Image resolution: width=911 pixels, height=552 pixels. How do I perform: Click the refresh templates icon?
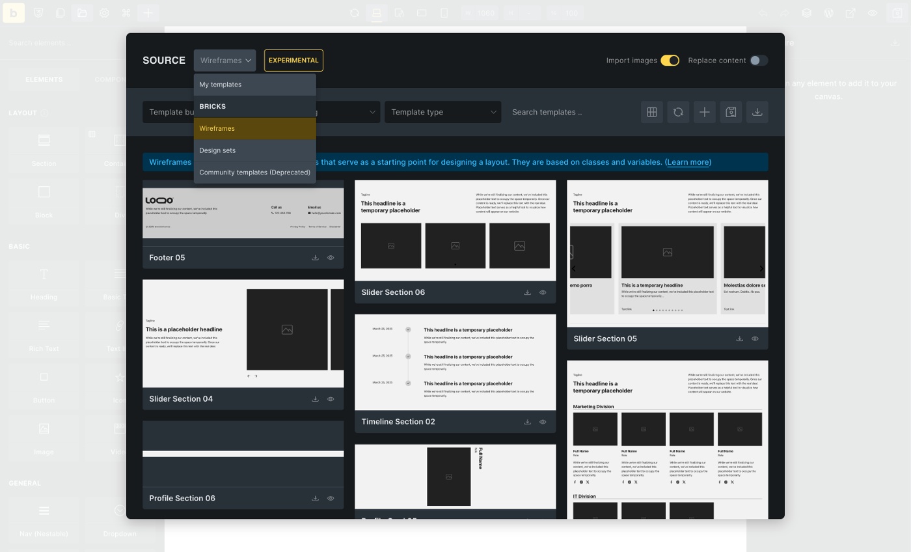[x=678, y=112]
